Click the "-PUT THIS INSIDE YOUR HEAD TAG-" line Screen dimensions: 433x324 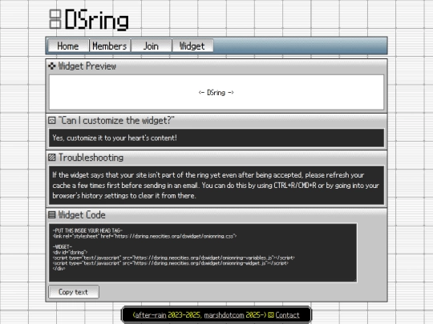tap(87, 230)
